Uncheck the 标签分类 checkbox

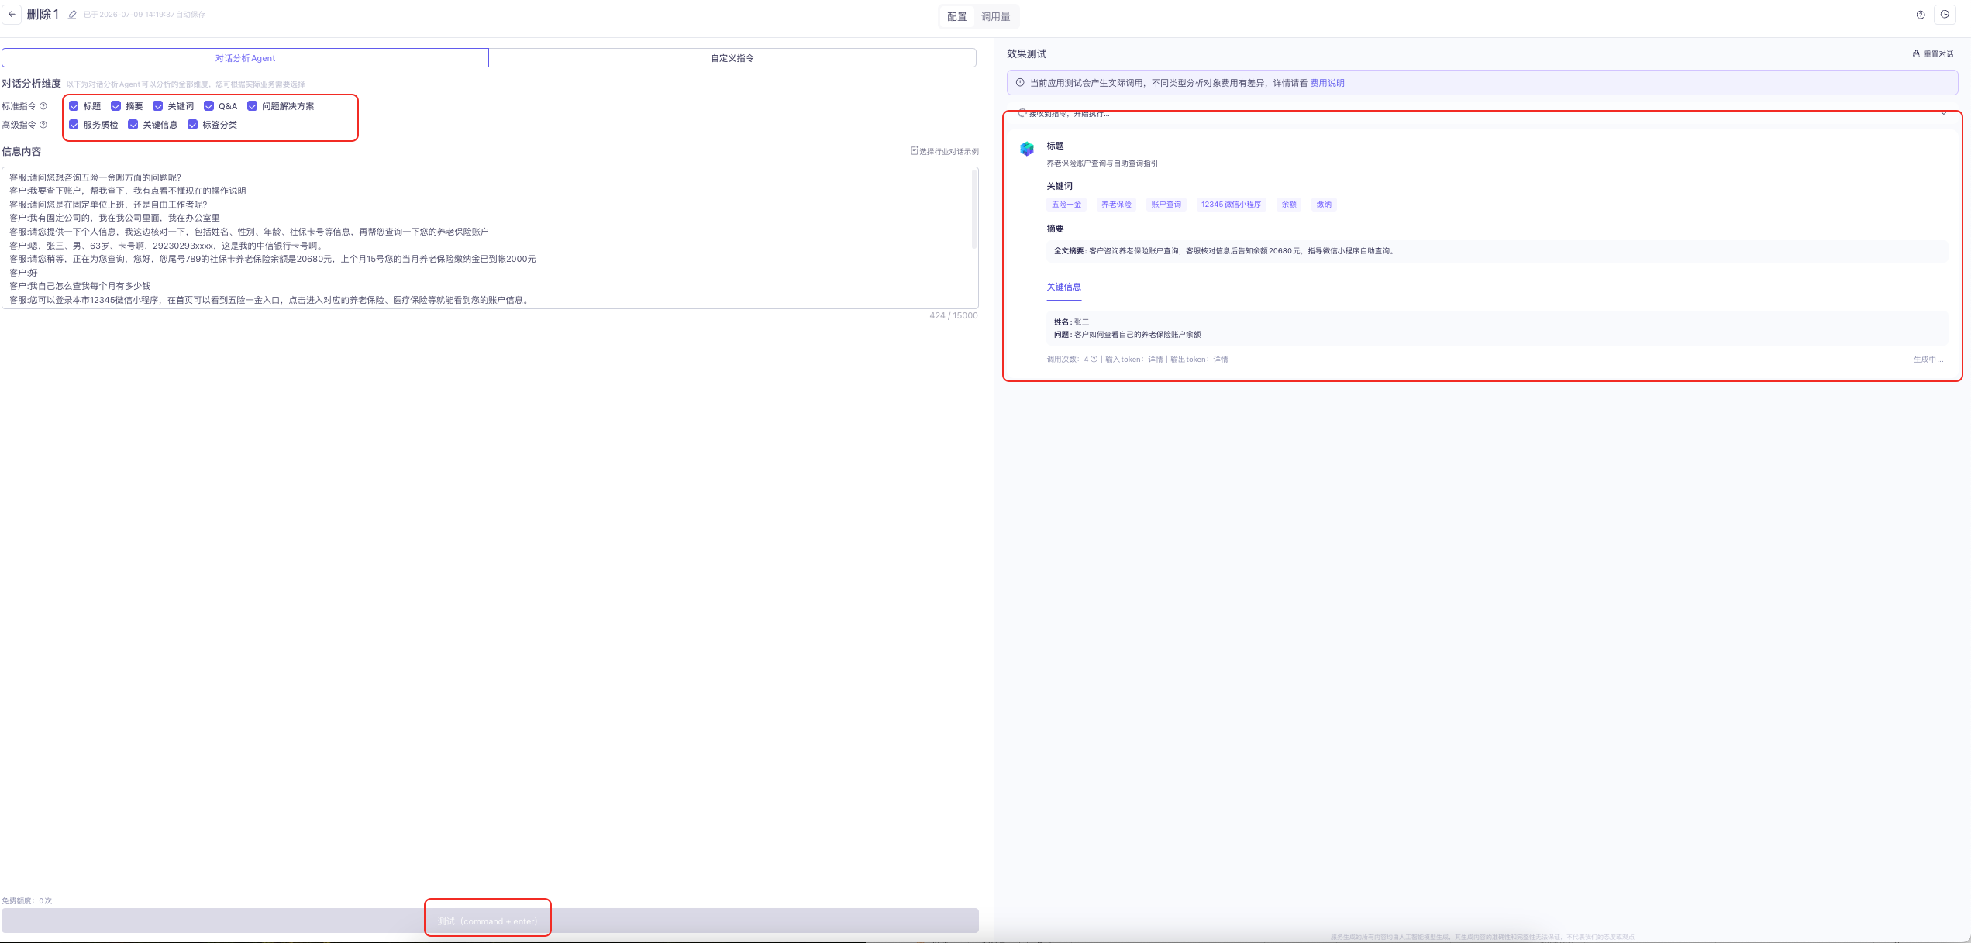click(192, 125)
